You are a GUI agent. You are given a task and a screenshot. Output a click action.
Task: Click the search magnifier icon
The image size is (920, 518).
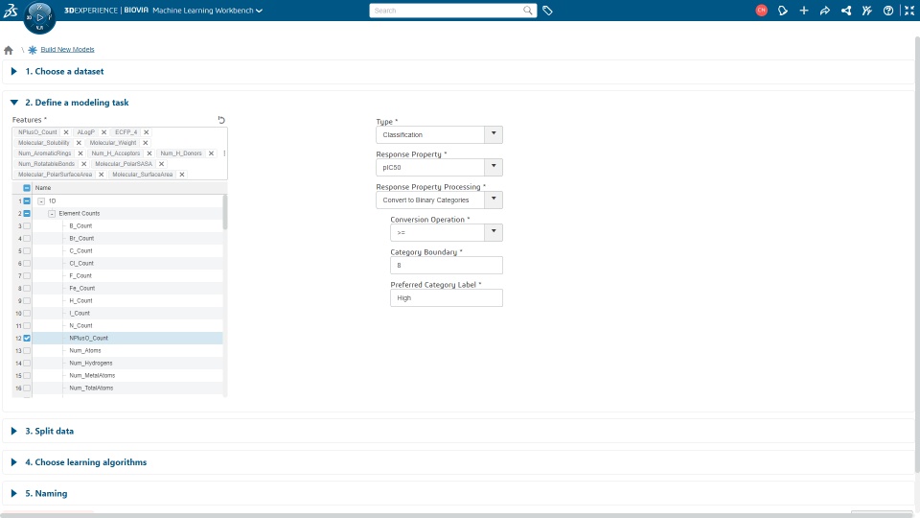(x=527, y=11)
